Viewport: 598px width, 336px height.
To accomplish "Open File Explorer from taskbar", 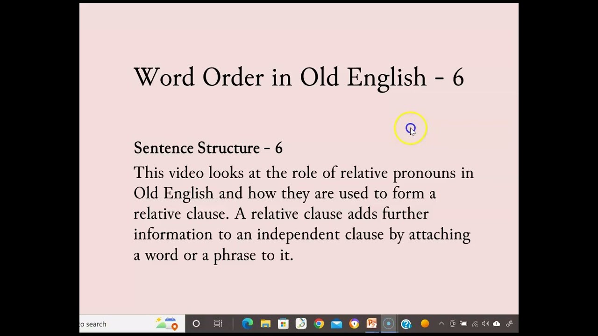I will [x=265, y=324].
